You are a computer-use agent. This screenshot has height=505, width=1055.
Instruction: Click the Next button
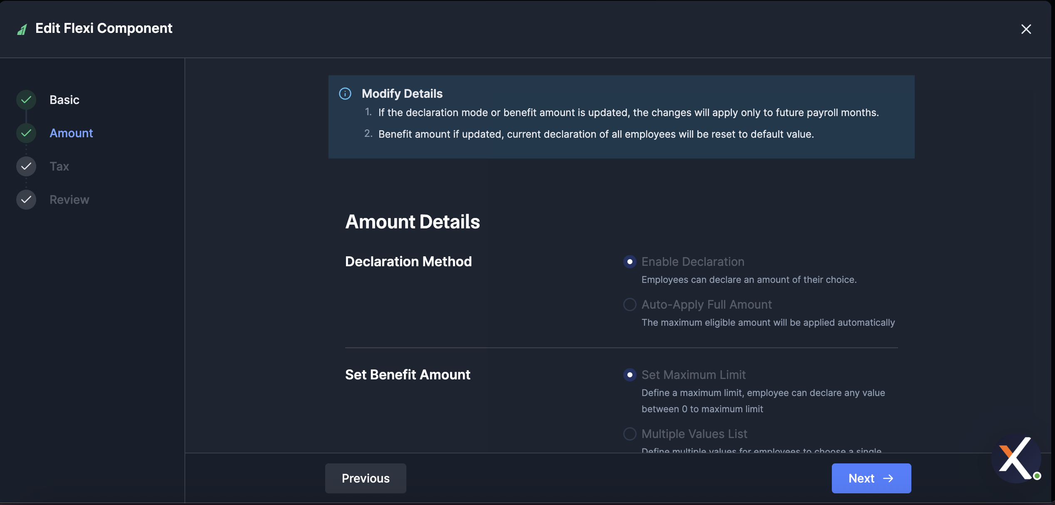tap(871, 478)
